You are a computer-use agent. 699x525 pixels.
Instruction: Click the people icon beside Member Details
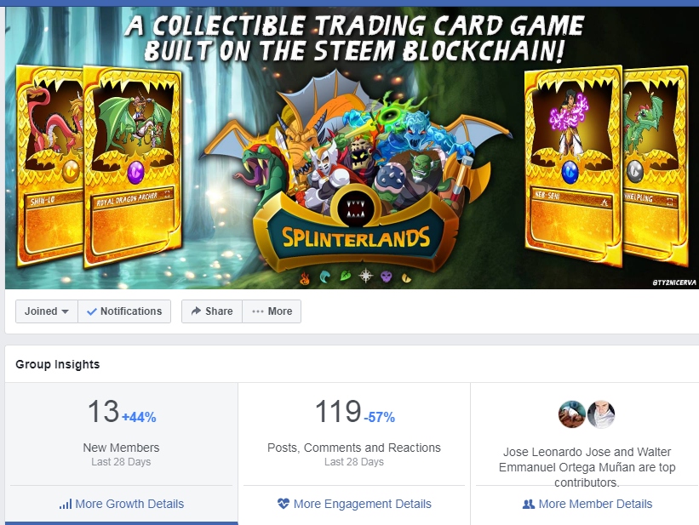point(528,504)
